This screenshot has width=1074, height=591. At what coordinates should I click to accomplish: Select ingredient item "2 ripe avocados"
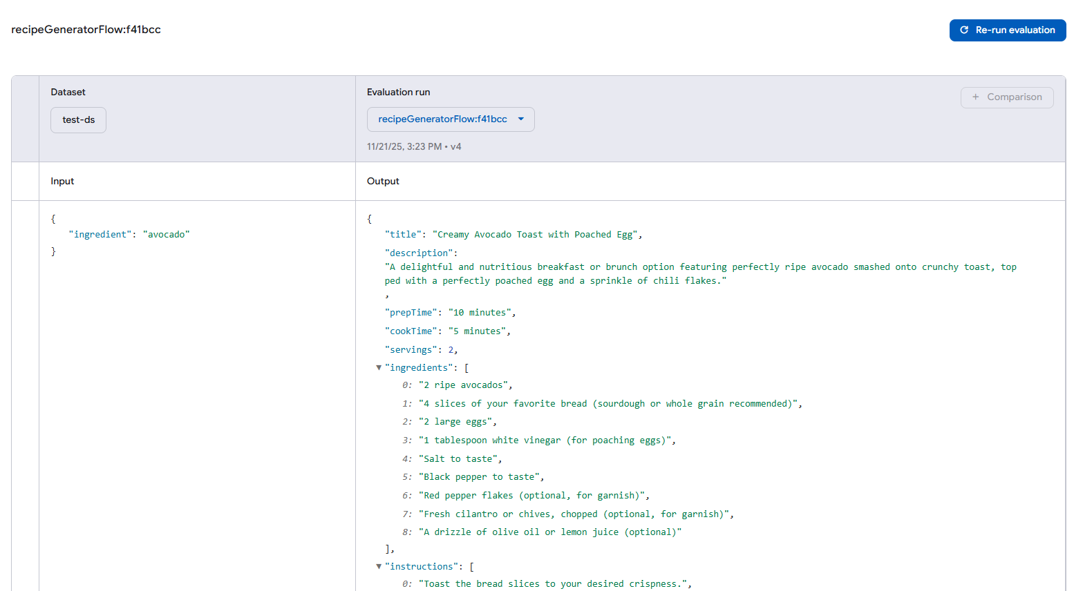point(465,385)
